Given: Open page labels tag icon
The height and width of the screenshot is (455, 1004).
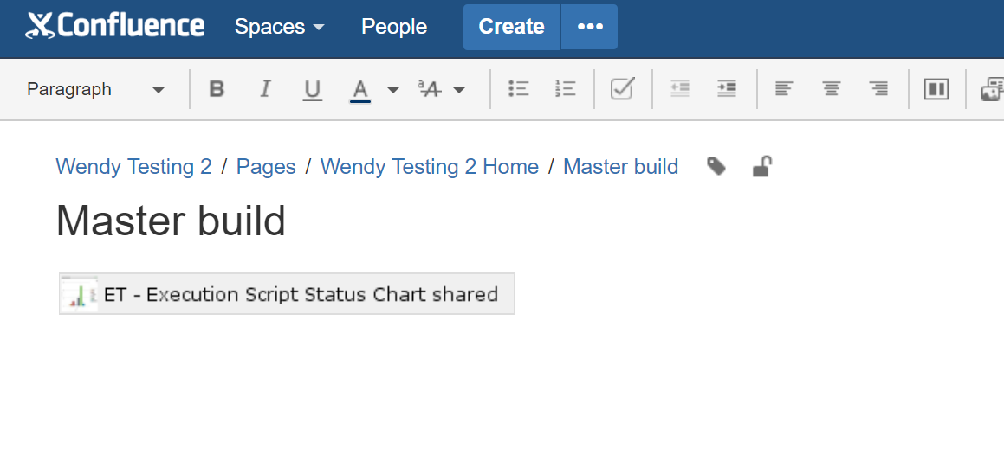Looking at the screenshot, I should [x=716, y=166].
